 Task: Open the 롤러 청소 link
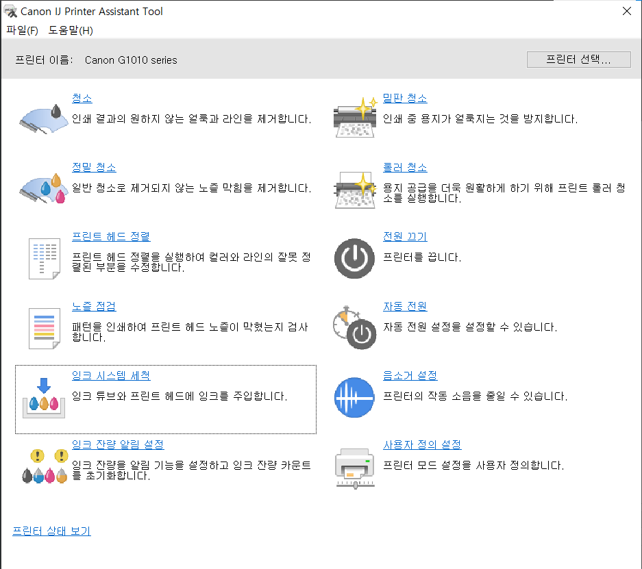pyautogui.click(x=405, y=167)
